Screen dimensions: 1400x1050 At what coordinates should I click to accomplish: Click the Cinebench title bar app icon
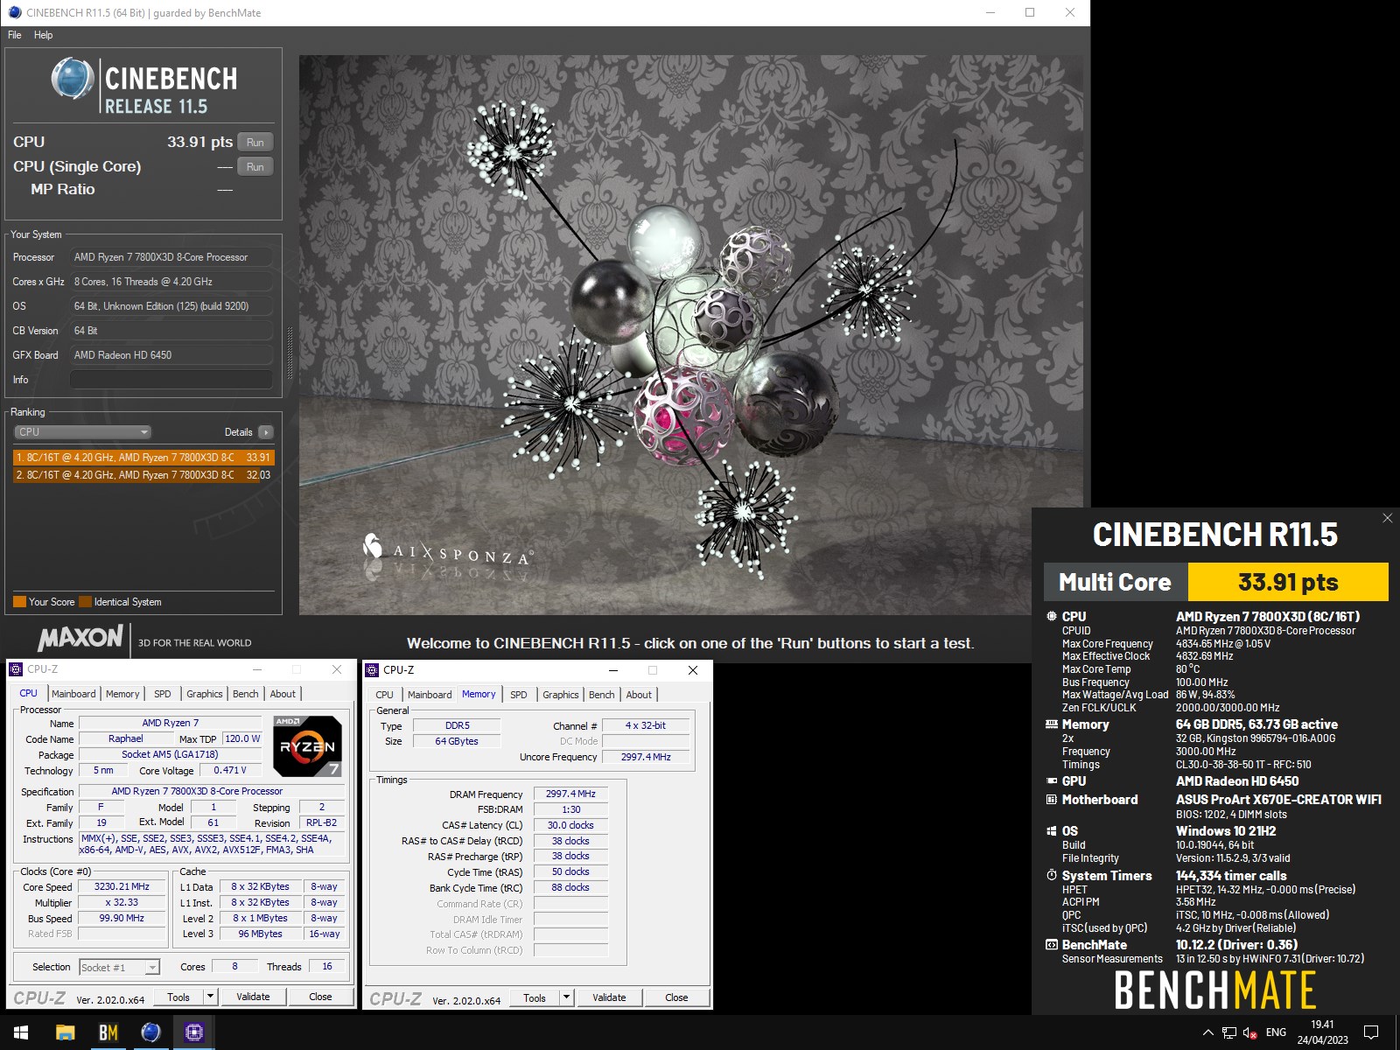(x=15, y=12)
